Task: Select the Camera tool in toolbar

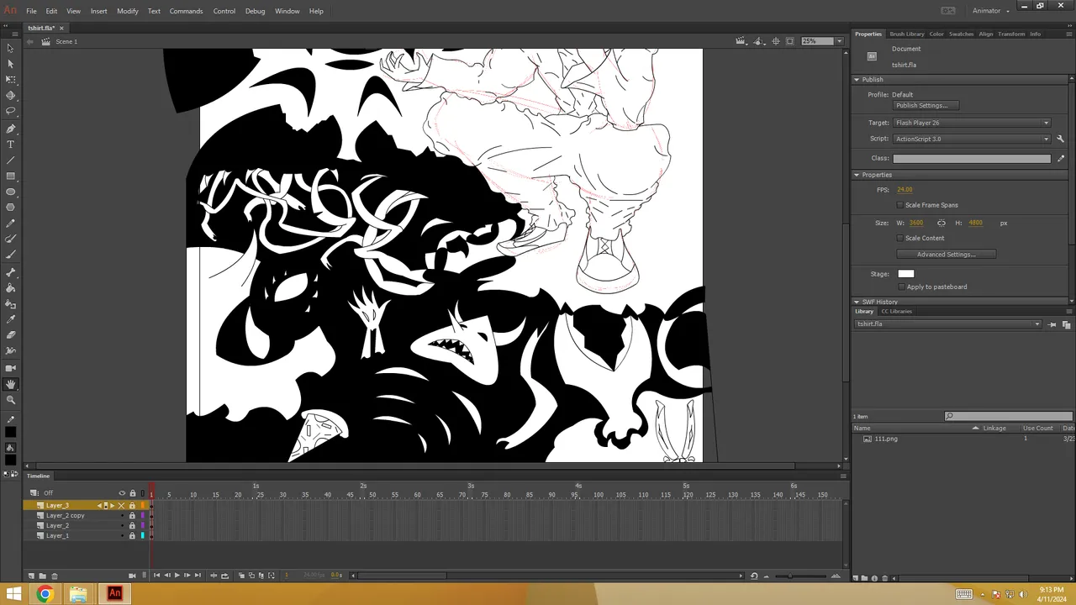Action: (10, 368)
